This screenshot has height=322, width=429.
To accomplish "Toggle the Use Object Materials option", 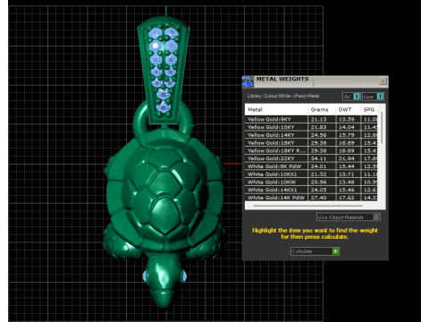I will 349,217.
